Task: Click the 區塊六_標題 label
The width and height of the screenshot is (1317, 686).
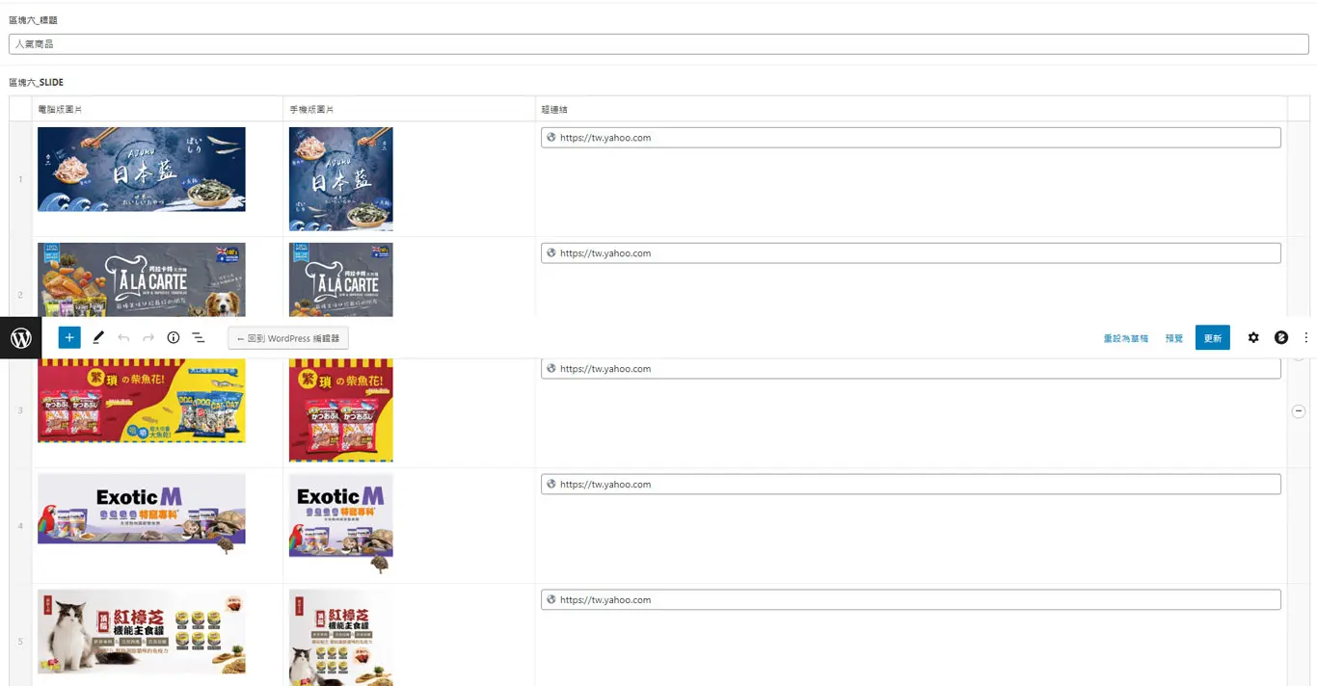Action: coord(34,20)
